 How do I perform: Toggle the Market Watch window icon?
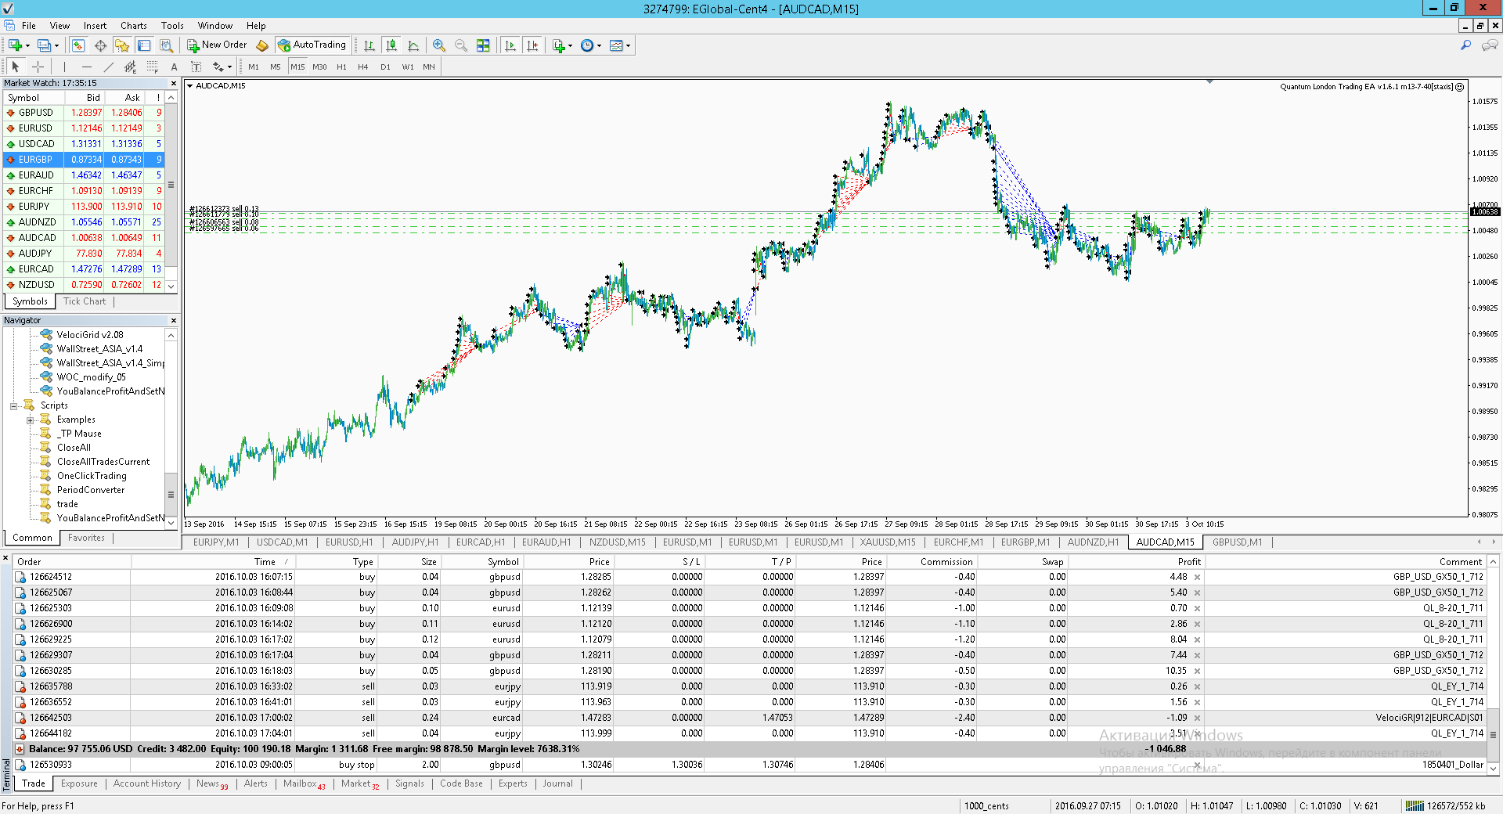tap(78, 45)
